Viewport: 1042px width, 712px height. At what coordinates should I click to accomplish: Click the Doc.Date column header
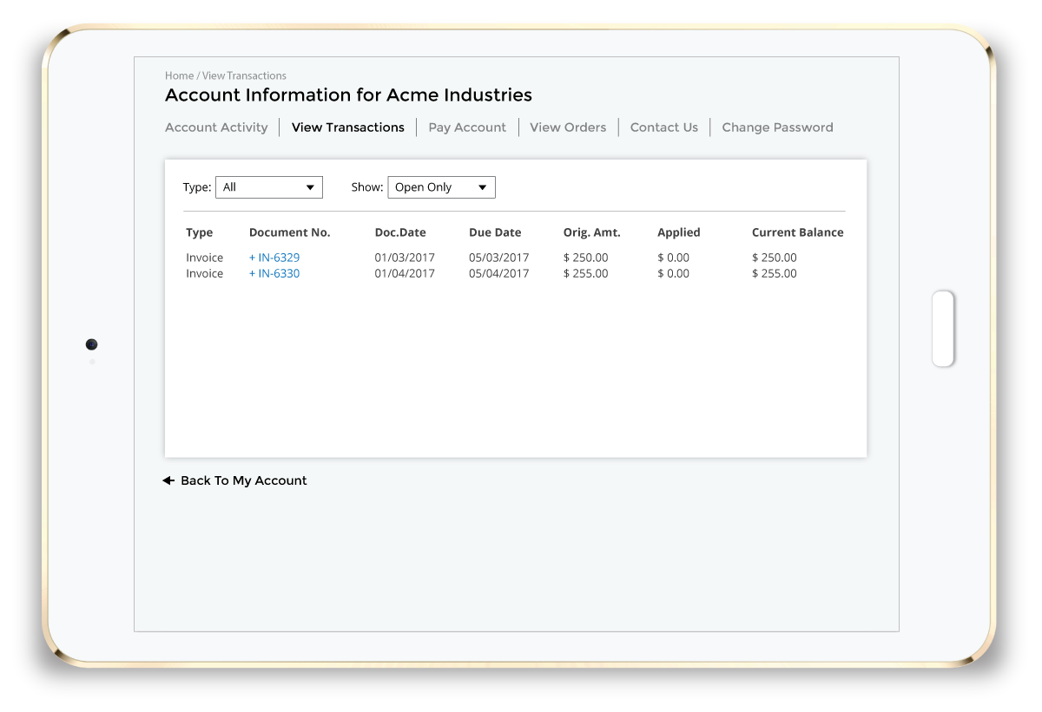pos(400,232)
